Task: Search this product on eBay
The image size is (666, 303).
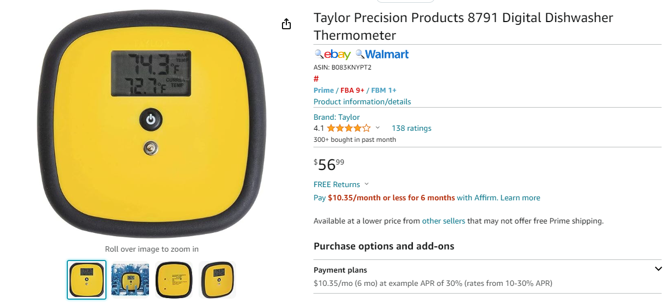Action: coord(333,54)
